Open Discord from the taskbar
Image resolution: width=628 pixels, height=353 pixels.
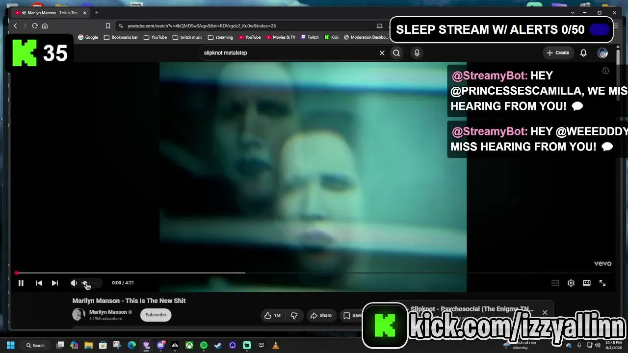(160, 345)
